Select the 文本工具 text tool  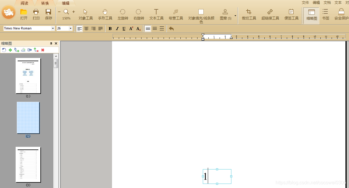tap(156, 14)
